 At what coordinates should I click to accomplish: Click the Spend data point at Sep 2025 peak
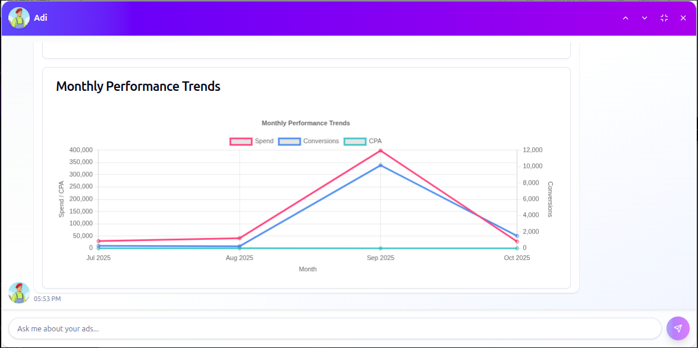pyautogui.click(x=381, y=151)
